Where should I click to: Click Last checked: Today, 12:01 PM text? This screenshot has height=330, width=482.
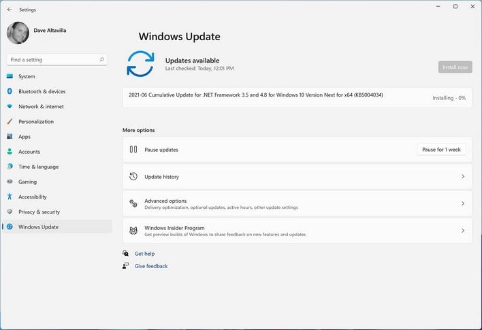pyautogui.click(x=199, y=68)
